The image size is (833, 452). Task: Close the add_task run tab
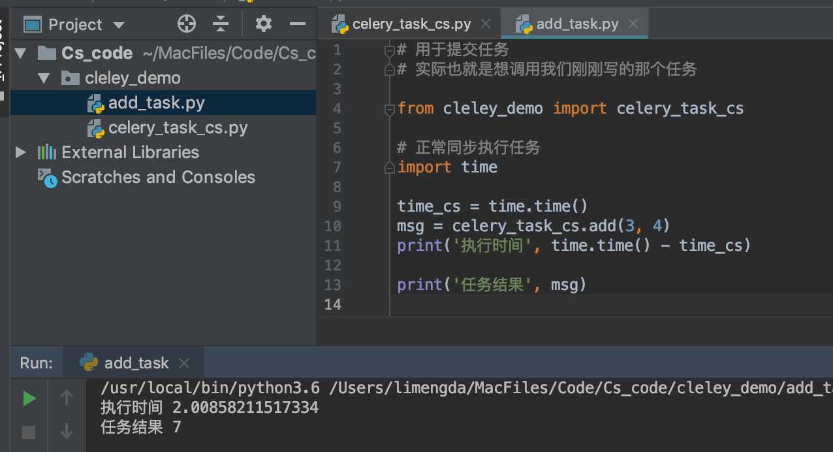click(185, 363)
